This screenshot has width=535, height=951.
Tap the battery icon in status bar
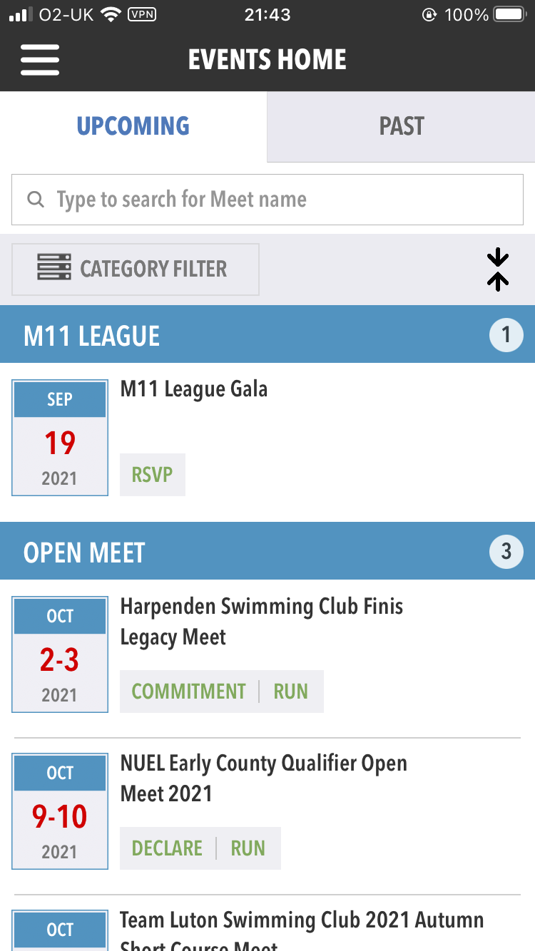click(x=510, y=15)
